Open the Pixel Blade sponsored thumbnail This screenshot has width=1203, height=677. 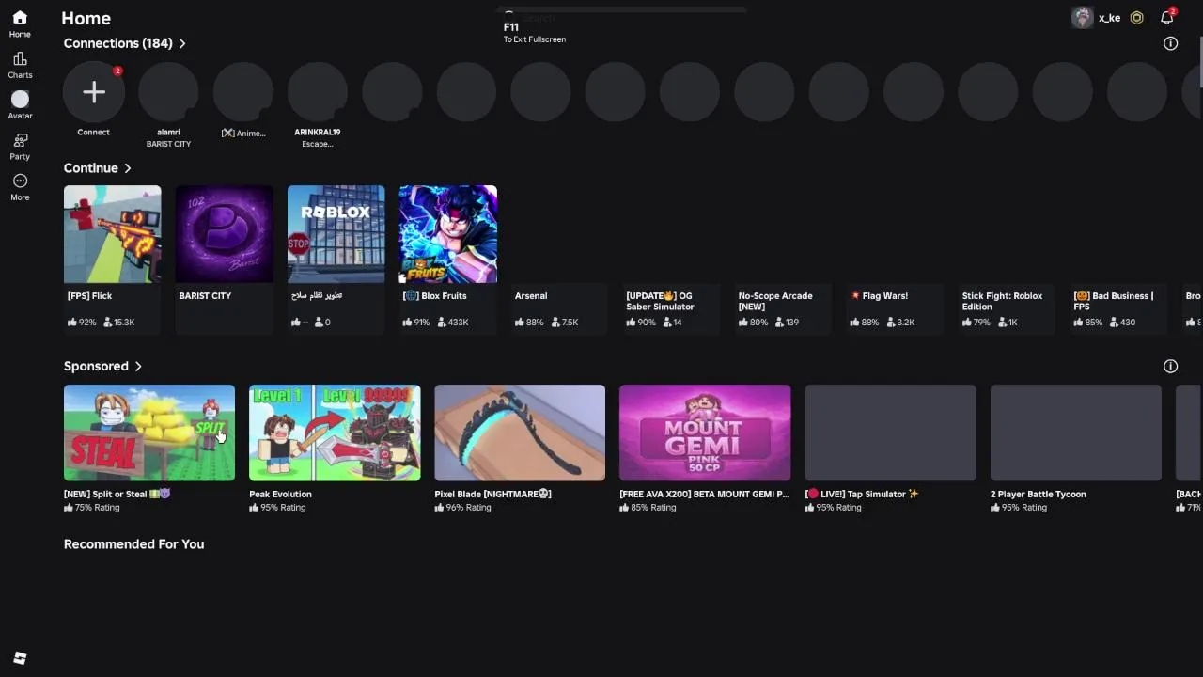pyautogui.click(x=520, y=433)
